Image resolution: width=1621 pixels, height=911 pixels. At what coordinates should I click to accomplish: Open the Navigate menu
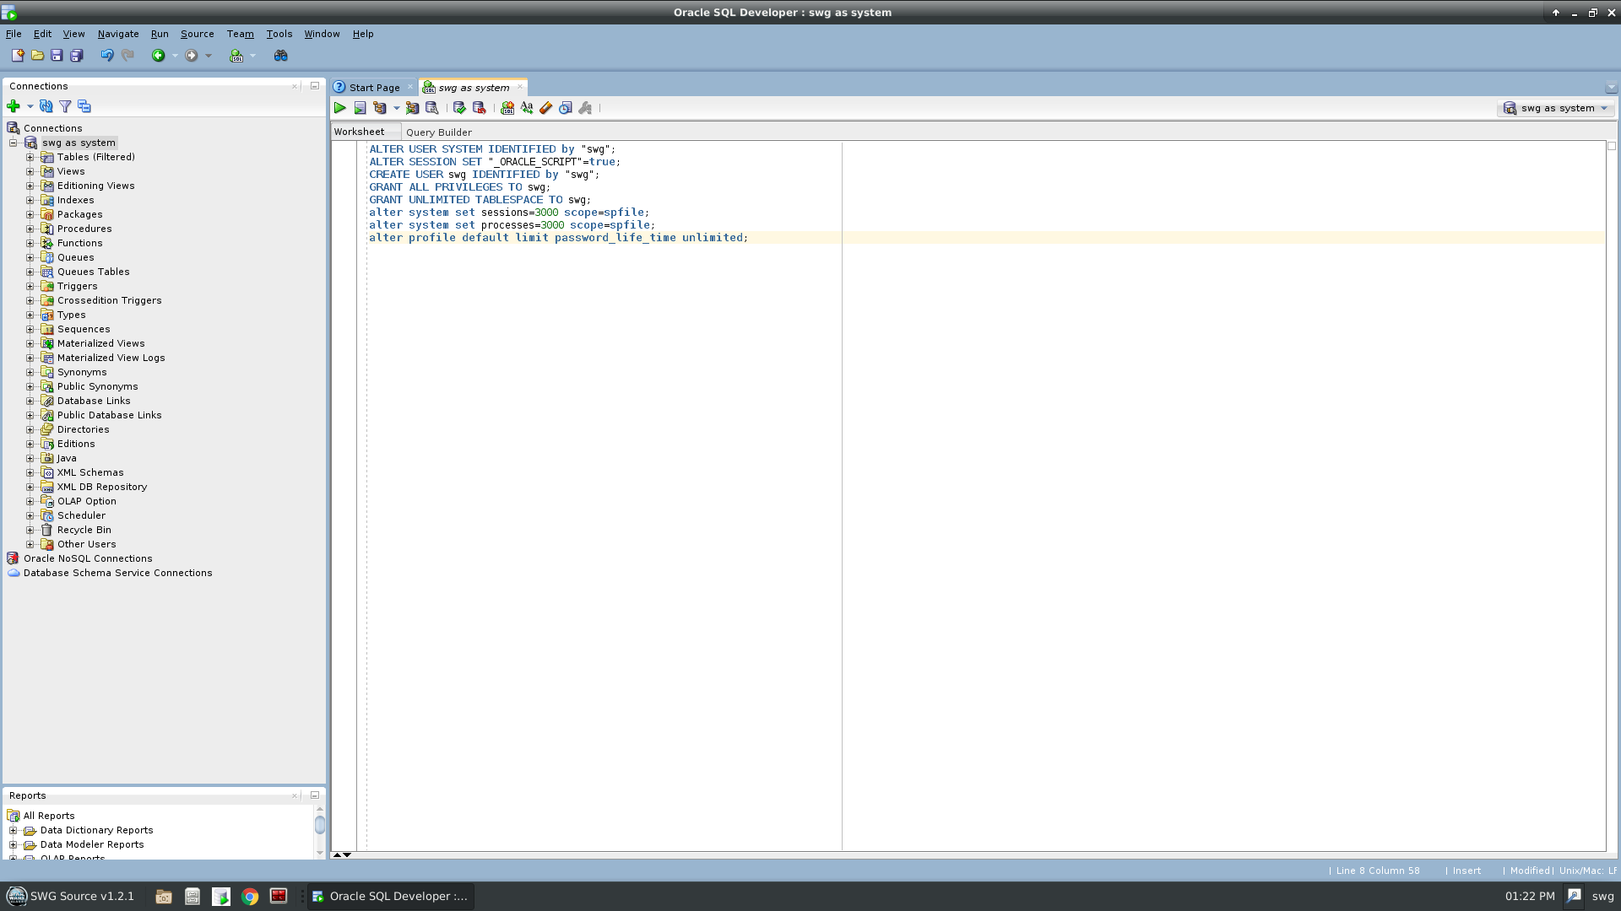pyautogui.click(x=118, y=34)
